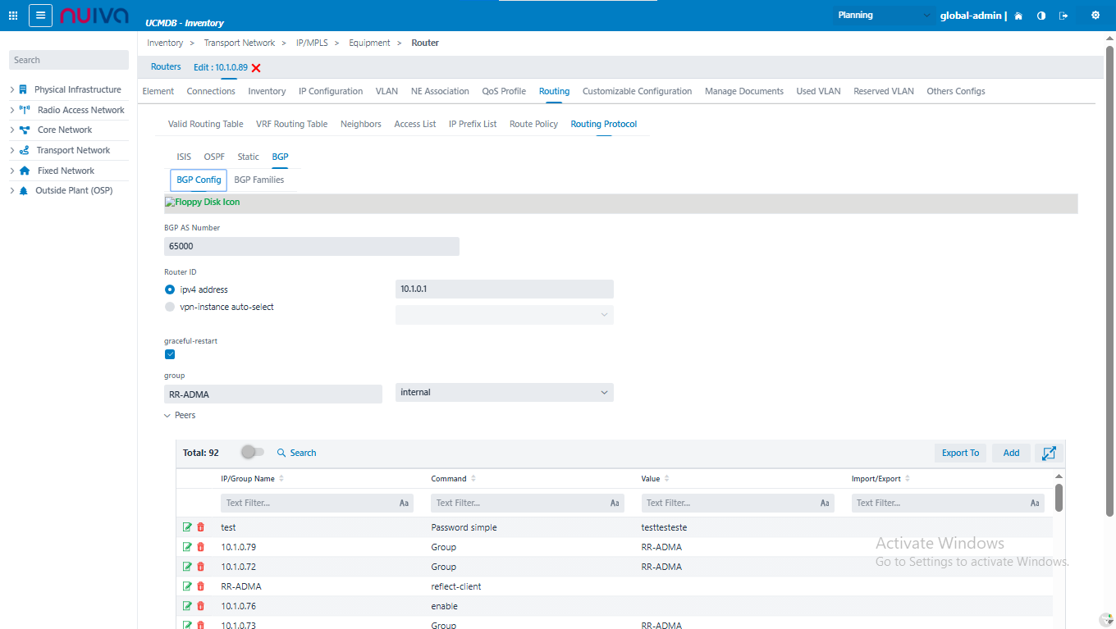Click the Export To button
This screenshot has height=629, width=1116.
[960, 453]
